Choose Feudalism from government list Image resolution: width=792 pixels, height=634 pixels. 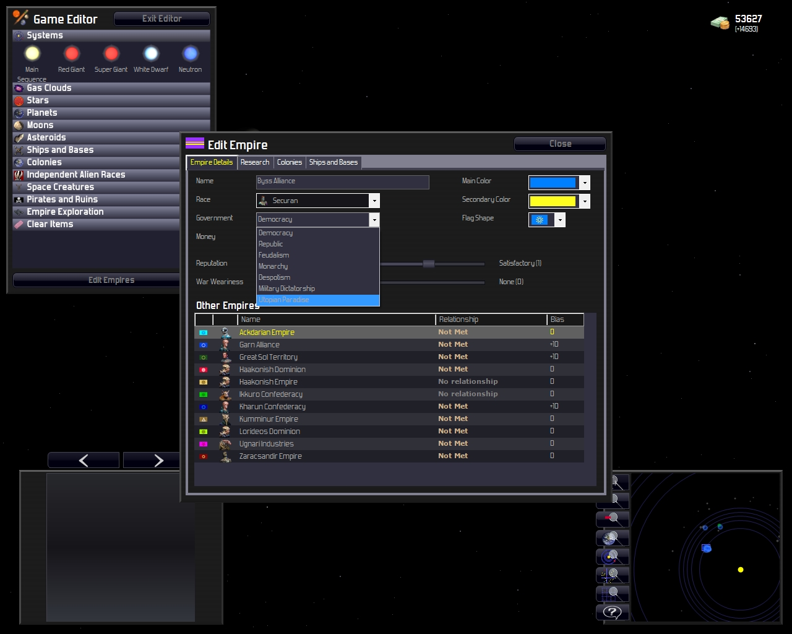[318, 255]
